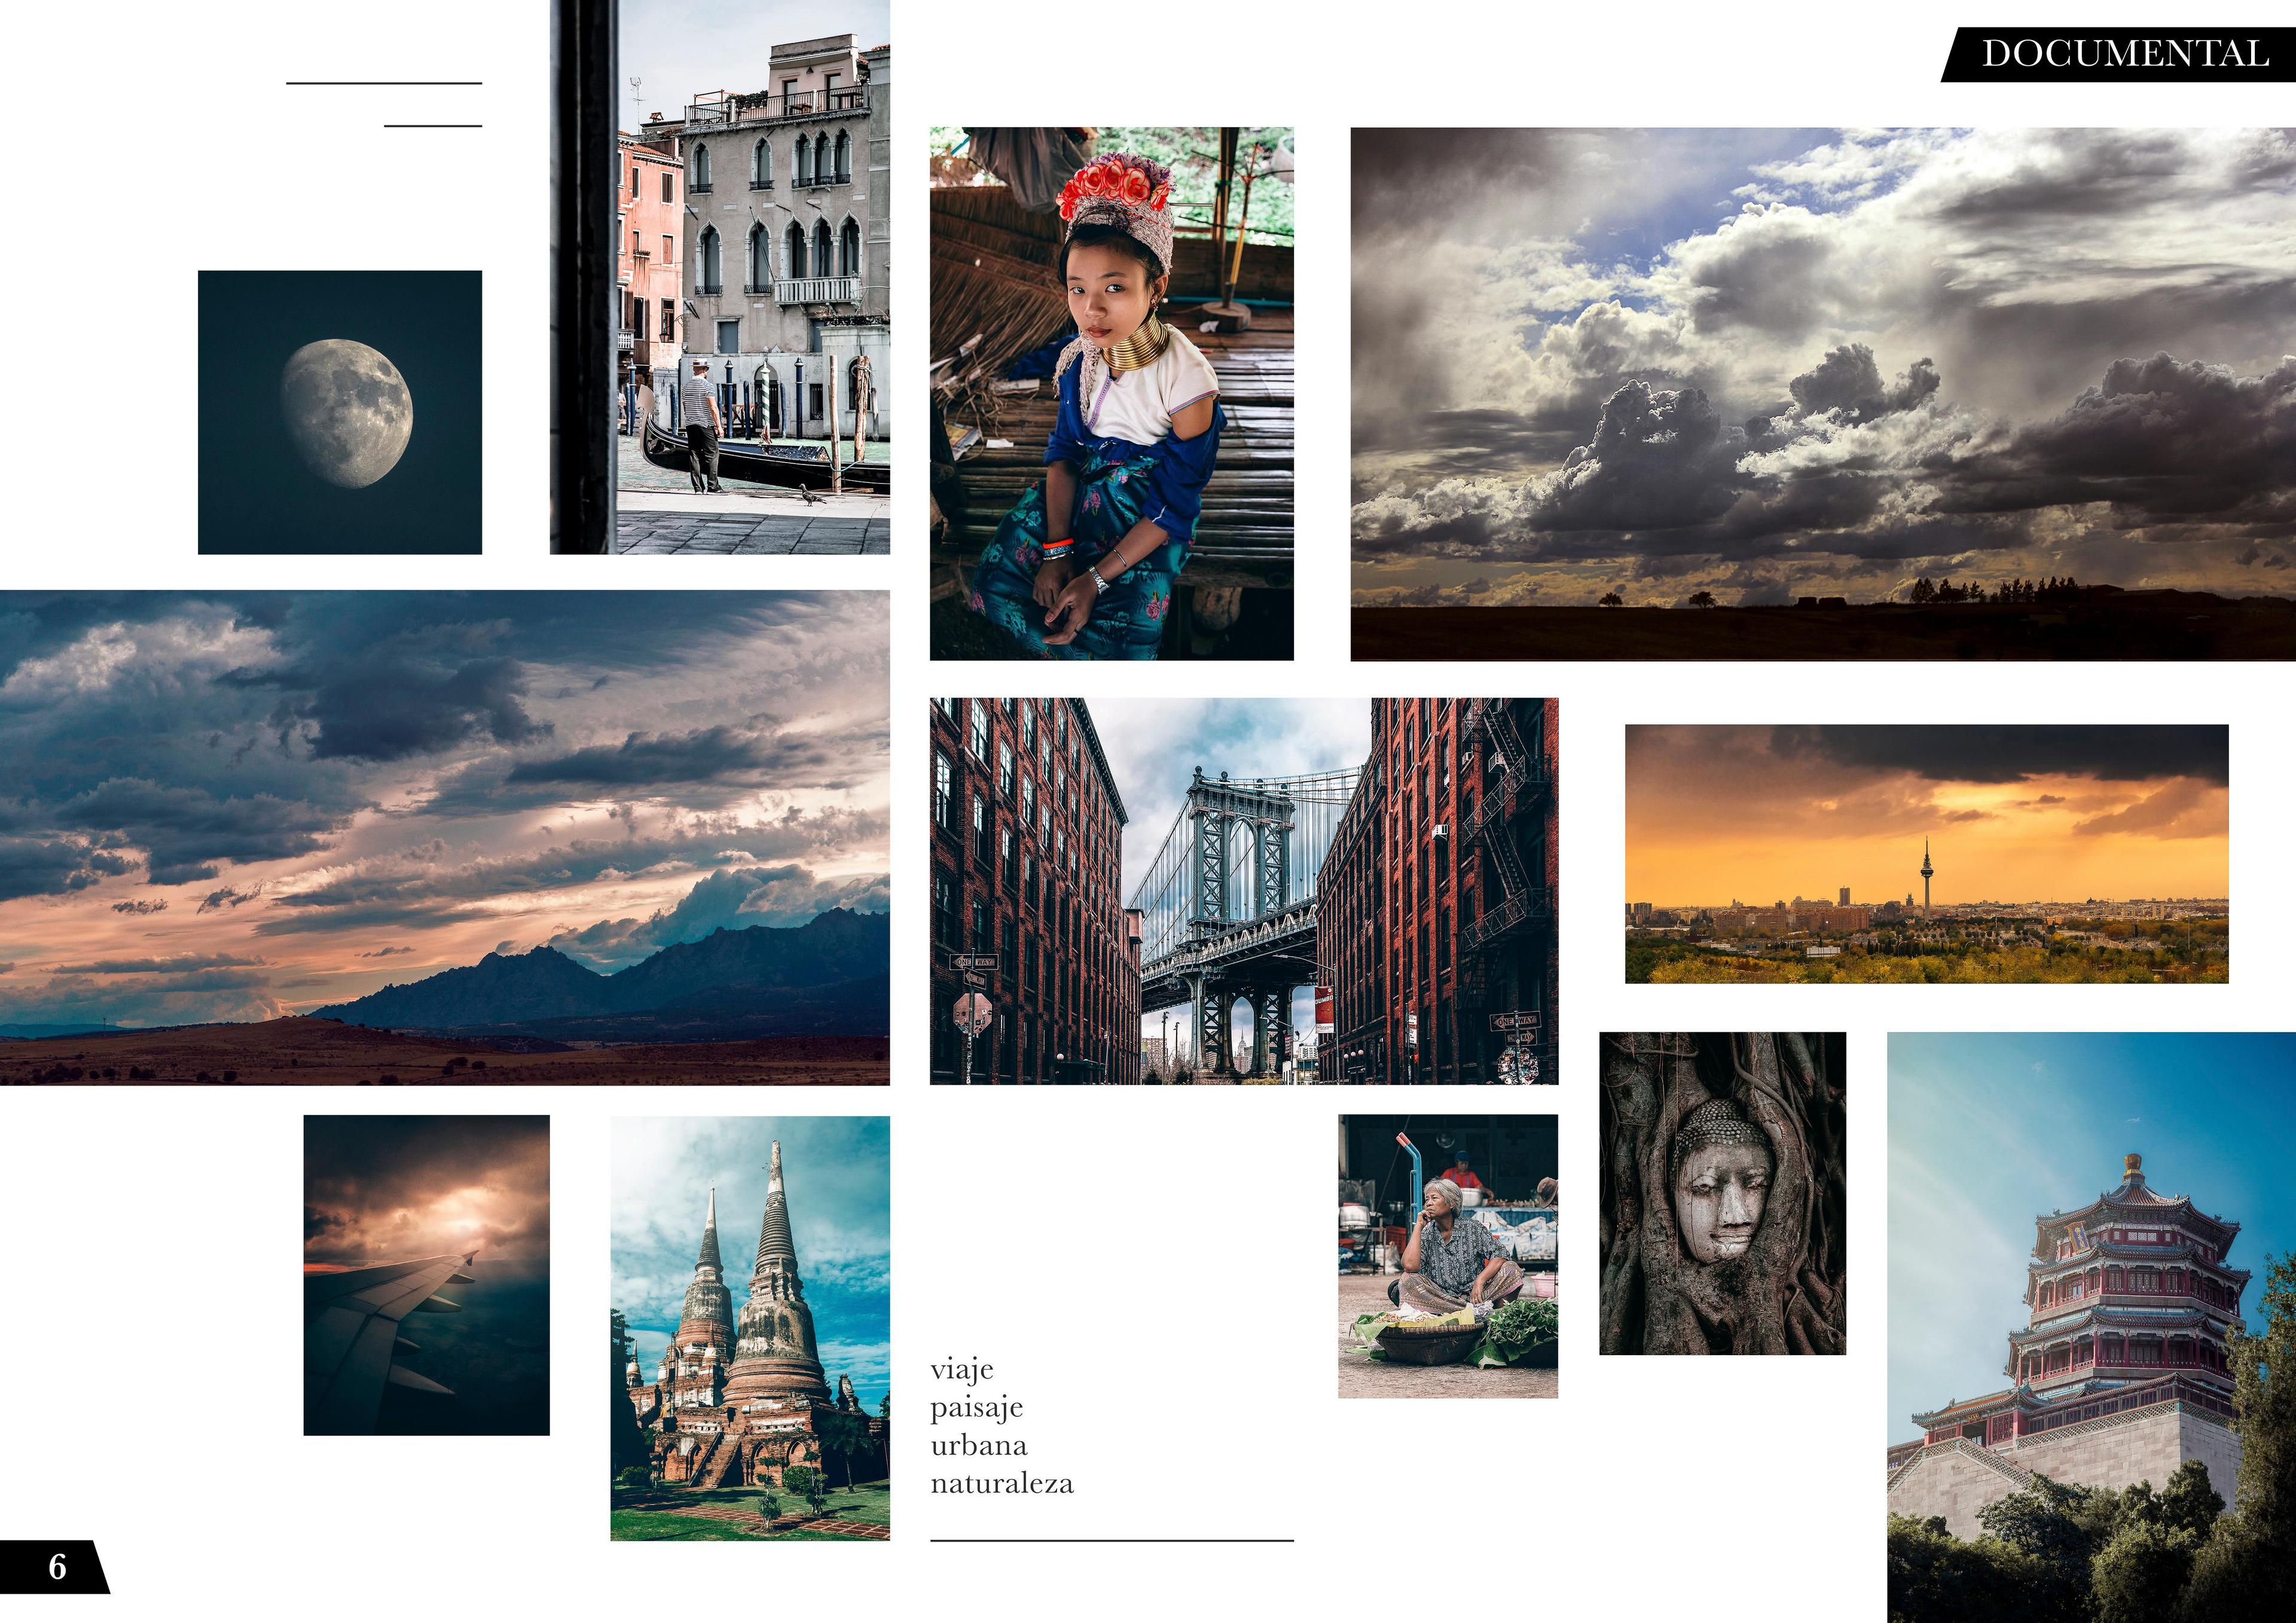This screenshot has height=1623, width=2296.
Task: Select the Chinese pagoda tower photo
Action: tap(2091, 1327)
